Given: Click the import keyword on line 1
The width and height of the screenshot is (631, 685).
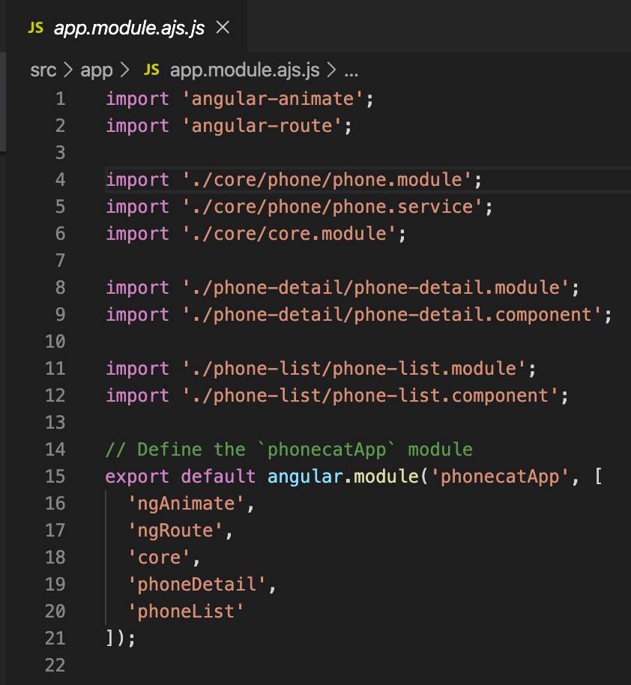Looking at the screenshot, I should pyautogui.click(x=137, y=99).
